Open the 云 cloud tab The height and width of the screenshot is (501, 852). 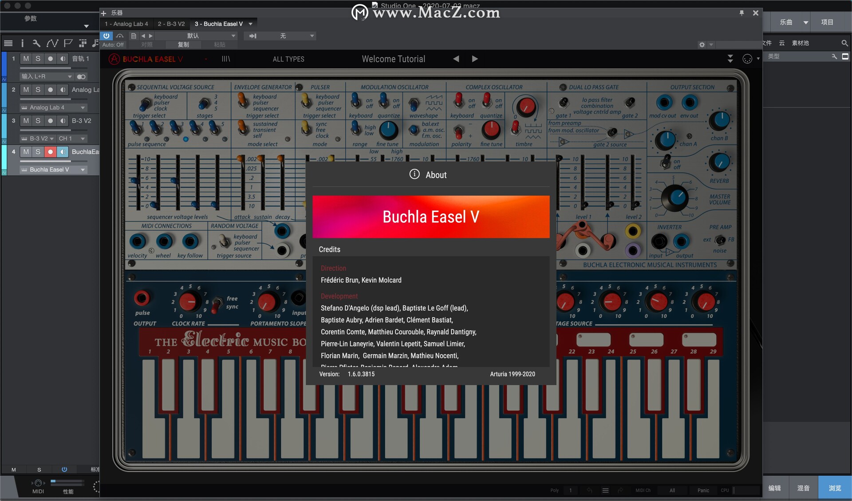pos(782,43)
